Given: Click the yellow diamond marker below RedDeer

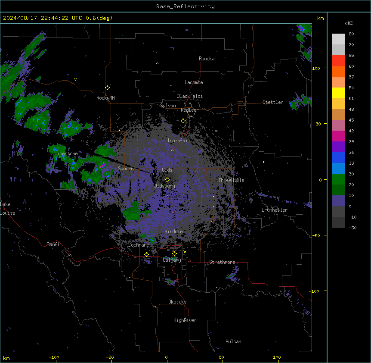Looking at the screenshot, I should click(x=183, y=121).
